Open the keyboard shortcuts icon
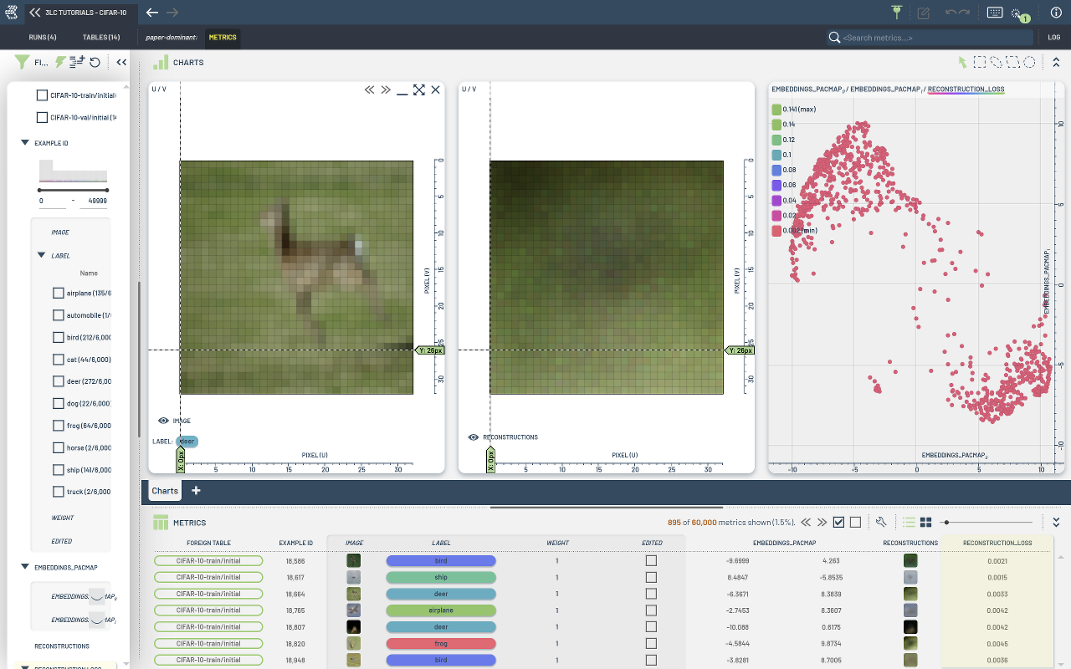This screenshot has width=1071, height=669. (995, 13)
